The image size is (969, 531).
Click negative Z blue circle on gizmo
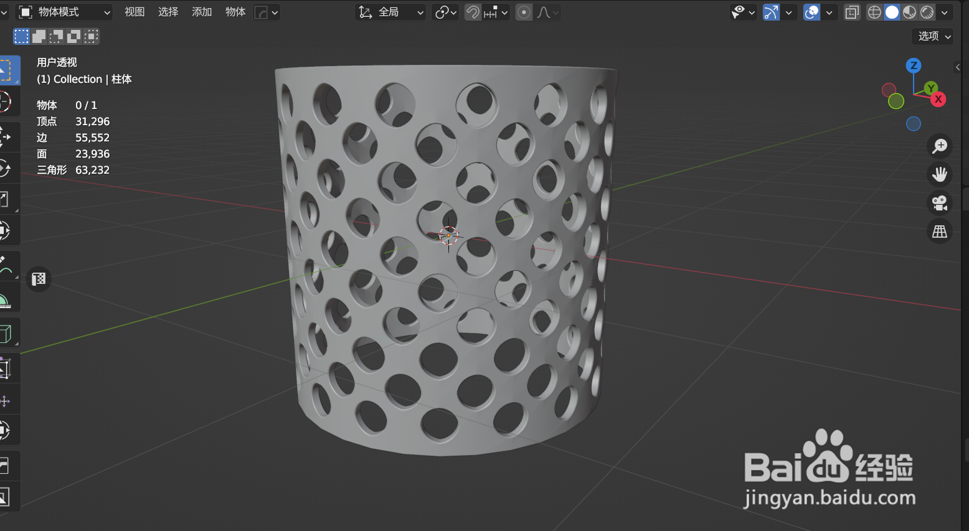click(x=914, y=124)
